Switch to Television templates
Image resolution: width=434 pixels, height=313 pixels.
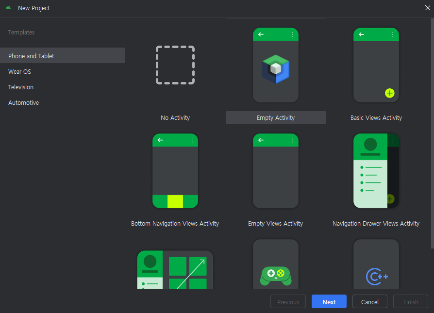tap(62, 87)
